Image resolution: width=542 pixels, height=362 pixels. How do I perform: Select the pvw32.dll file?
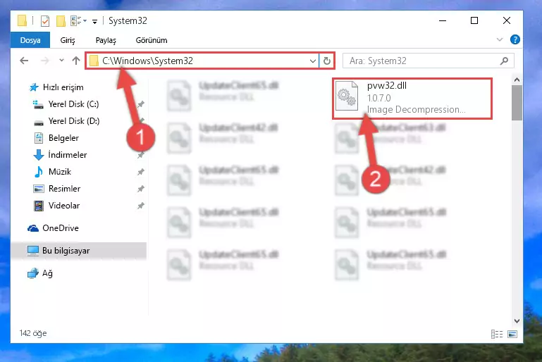[412, 98]
